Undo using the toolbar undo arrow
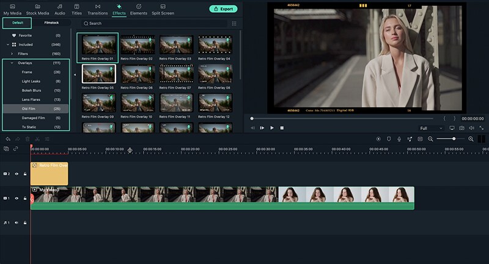The width and height of the screenshot is (489, 264). [8, 139]
